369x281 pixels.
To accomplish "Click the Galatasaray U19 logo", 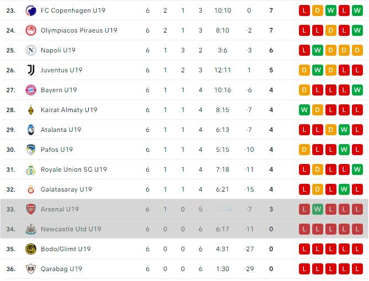I will (31, 189).
